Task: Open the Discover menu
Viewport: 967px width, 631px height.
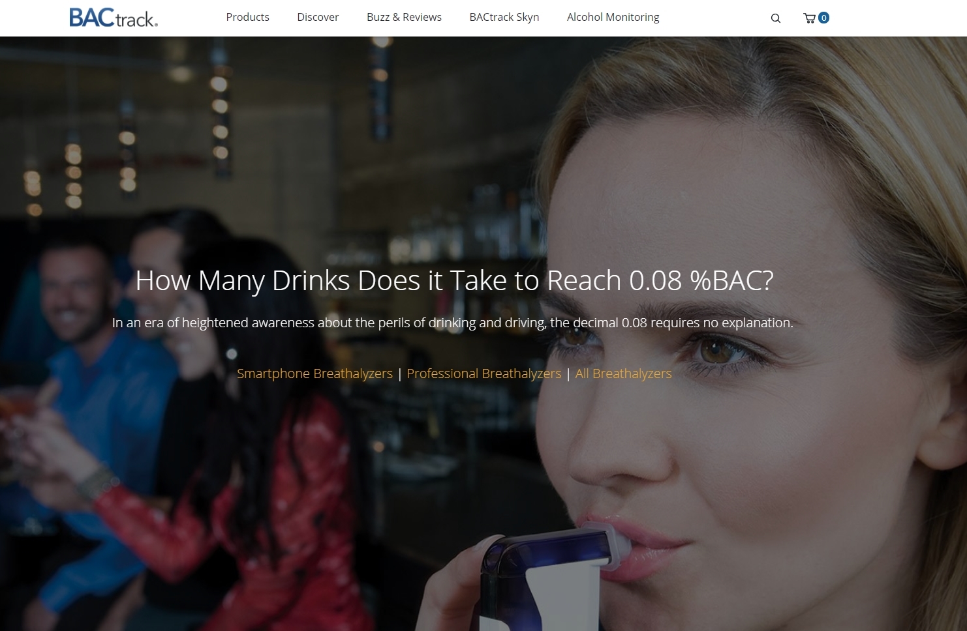Action: coord(318,17)
